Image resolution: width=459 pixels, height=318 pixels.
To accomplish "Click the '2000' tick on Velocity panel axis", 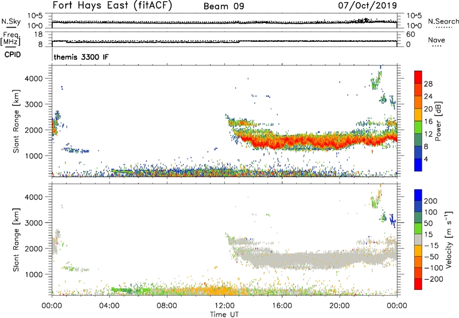I will click(34, 249).
